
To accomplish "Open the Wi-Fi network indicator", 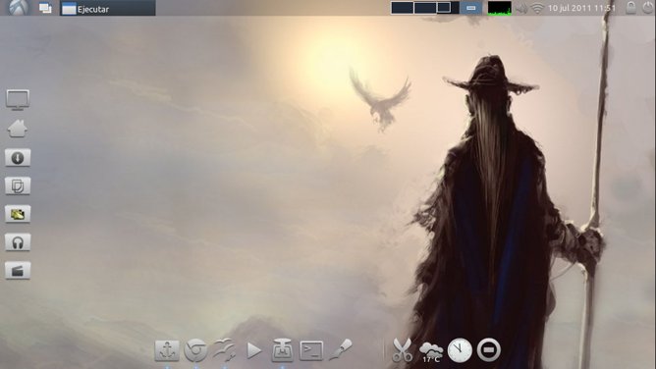I will point(537,8).
